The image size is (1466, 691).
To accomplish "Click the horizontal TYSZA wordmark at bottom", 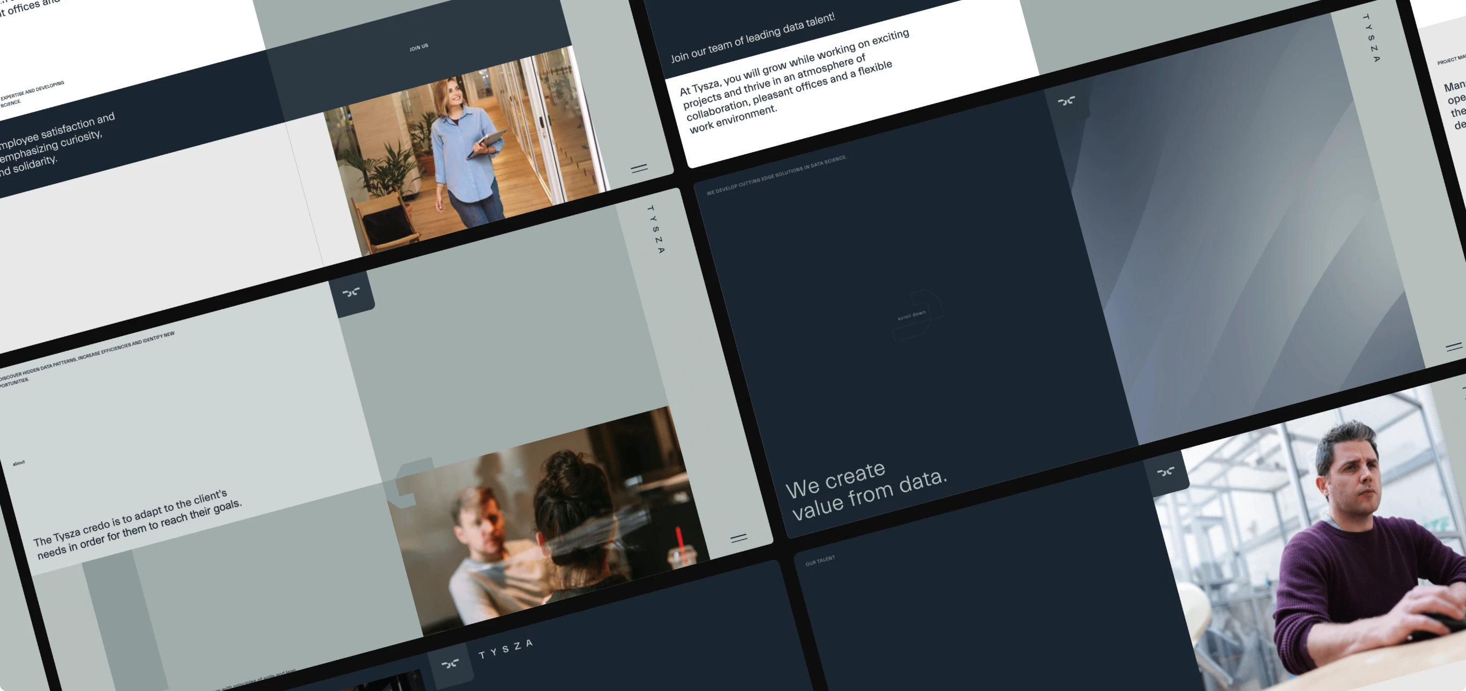I will (x=505, y=649).
